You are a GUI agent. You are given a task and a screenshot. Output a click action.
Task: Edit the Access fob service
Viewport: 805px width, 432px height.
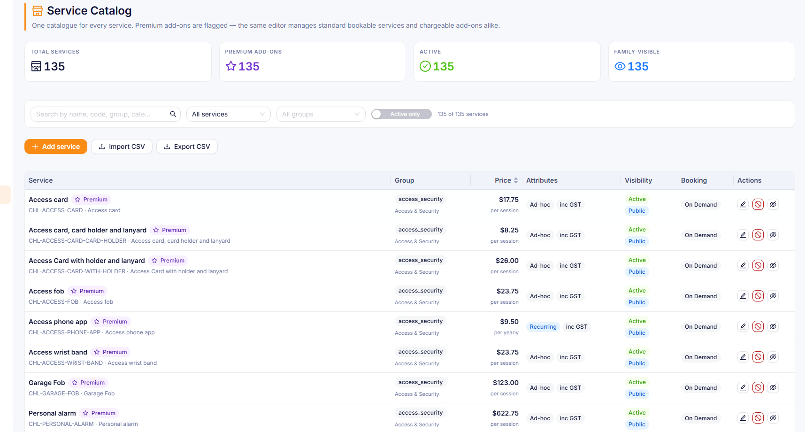pyautogui.click(x=743, y=296)
